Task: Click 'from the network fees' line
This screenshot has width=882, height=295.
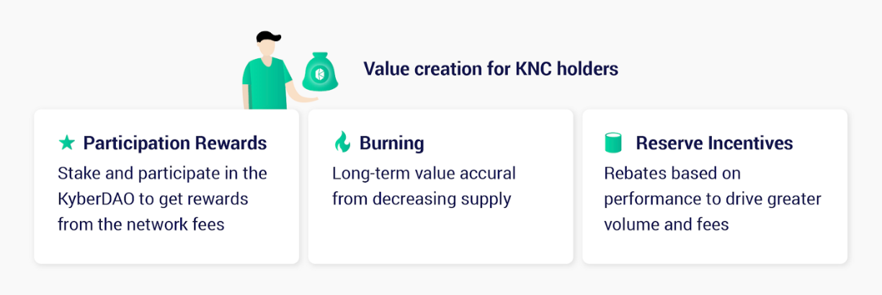Action: (x=141, y=224)
